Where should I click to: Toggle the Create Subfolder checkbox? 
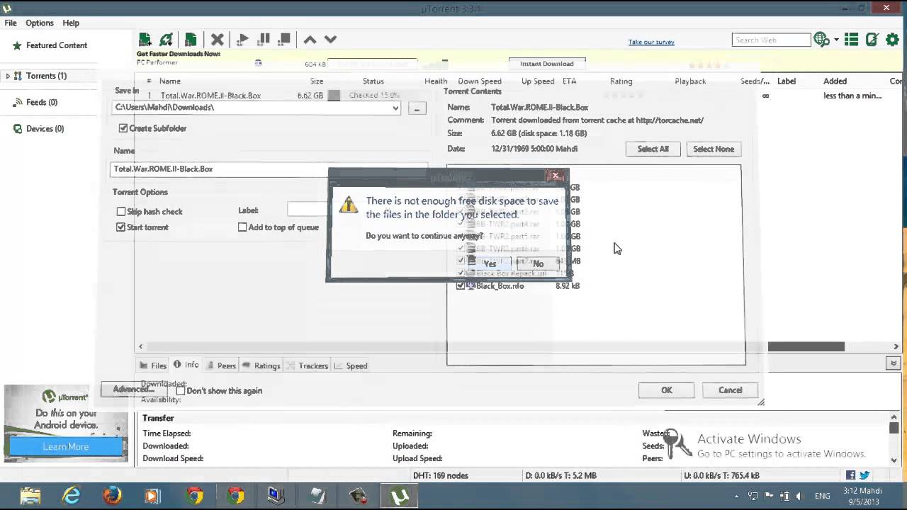(123, 128)
